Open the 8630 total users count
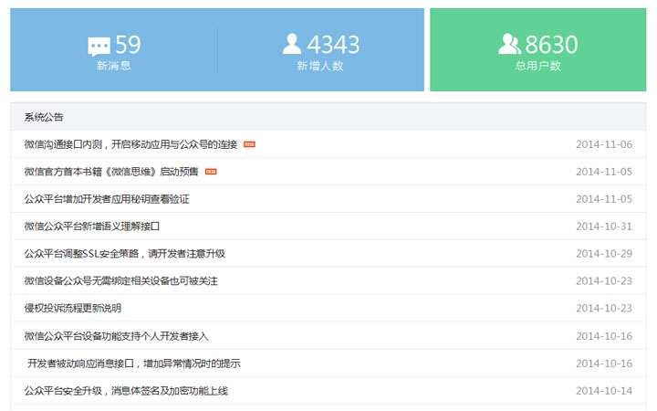This screenshot has width=657, height=411. [551, 45]
